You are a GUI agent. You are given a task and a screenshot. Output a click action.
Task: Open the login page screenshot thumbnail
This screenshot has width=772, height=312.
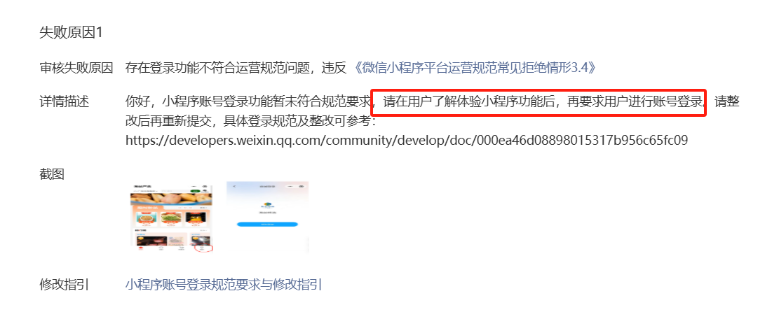[x=267, y=217]
